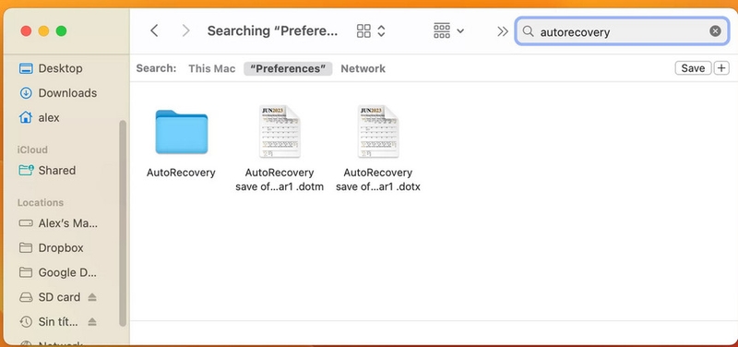Click the Desktop sidebar icon
Screen dimensions: 738x347
point(26,68)
